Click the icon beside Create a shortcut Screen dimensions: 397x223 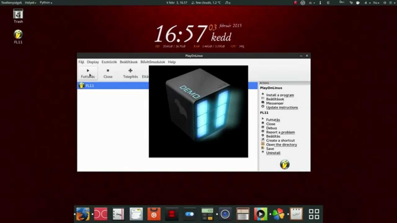coord(263,140)
